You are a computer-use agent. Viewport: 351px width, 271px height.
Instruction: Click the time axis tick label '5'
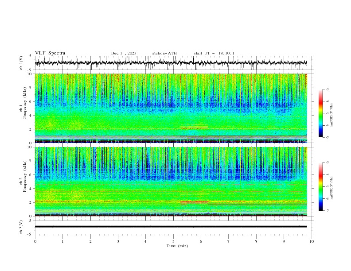pos(173,241)
